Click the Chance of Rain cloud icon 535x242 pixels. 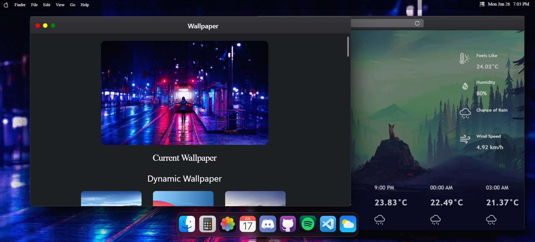click(x=465, y=113)
